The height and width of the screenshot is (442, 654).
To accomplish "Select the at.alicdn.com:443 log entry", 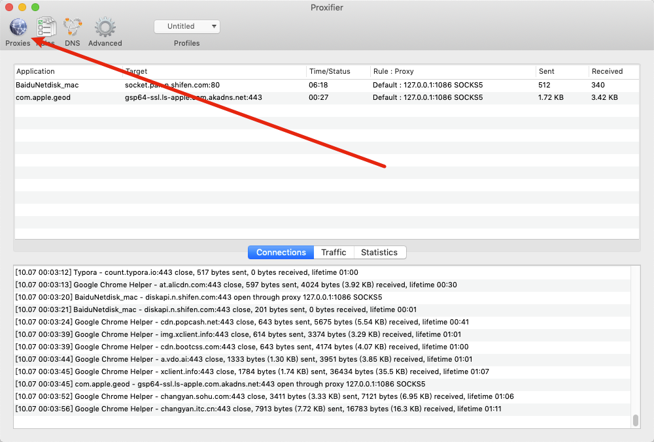I will pyautogui.click(x=322, y=285).
